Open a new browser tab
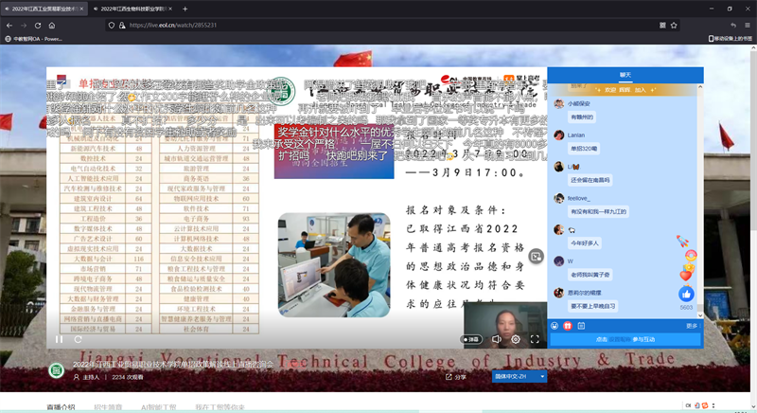The height and width of the screenshot is (413, 757). (185, 9)
